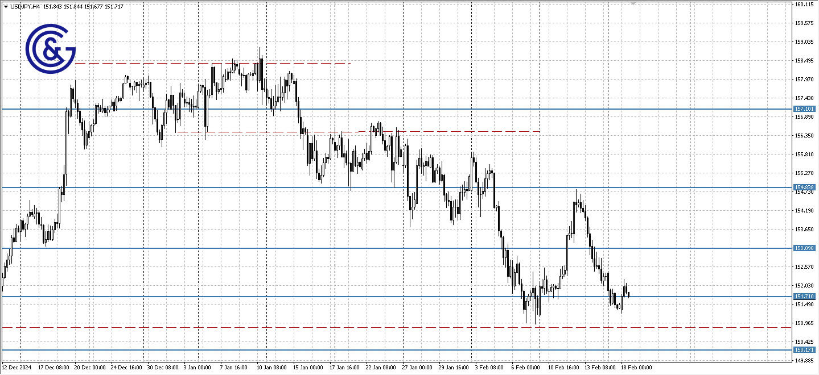Select the highlighted 153.090 price label
819x375 pixels.
[804, 248]
